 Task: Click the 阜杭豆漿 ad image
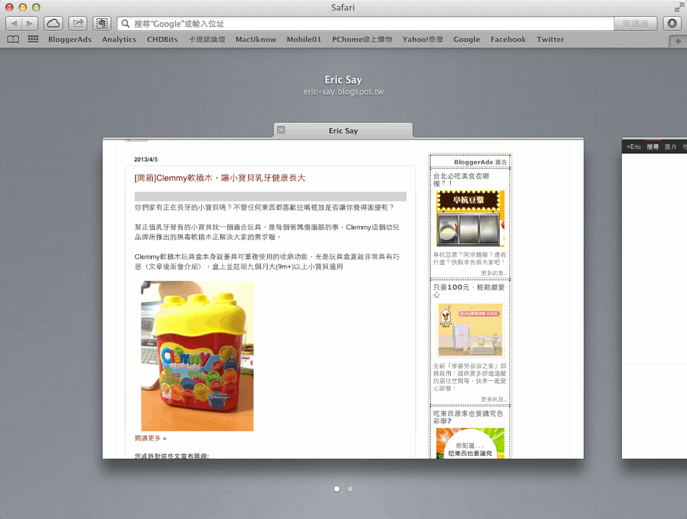[470, 219]
